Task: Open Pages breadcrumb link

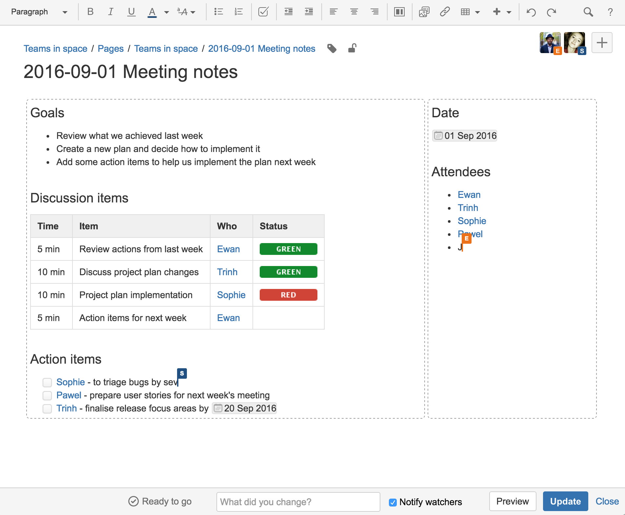Action: tap(111, 48)
